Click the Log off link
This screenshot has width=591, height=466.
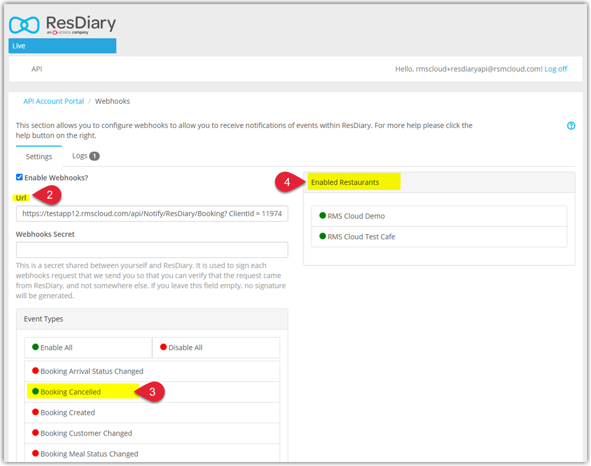pos(556,69)
